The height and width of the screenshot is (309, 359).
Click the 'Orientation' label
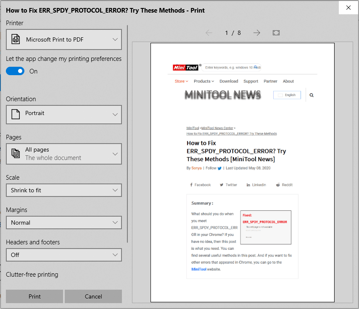coord(21,99)
